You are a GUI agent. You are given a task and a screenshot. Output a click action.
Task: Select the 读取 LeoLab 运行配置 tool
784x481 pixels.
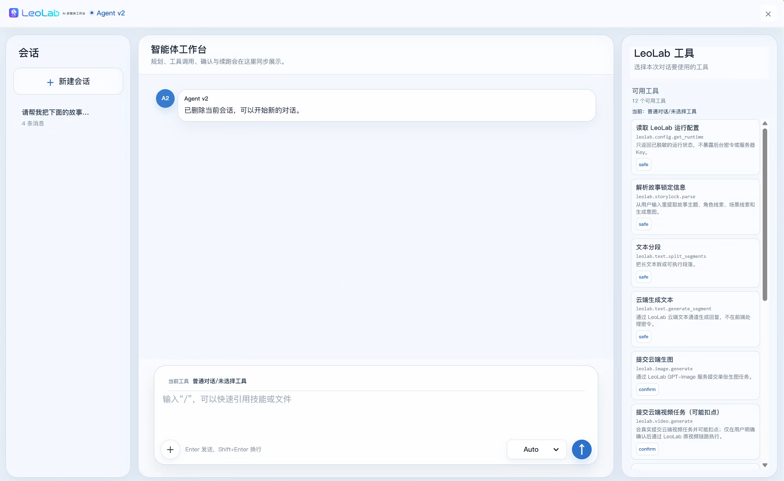pyautogui.click(x=695, y=147)
